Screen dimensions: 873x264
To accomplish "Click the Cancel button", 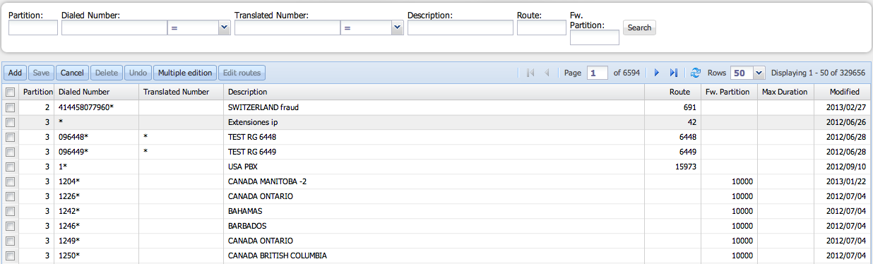I will tap(72, 73).
